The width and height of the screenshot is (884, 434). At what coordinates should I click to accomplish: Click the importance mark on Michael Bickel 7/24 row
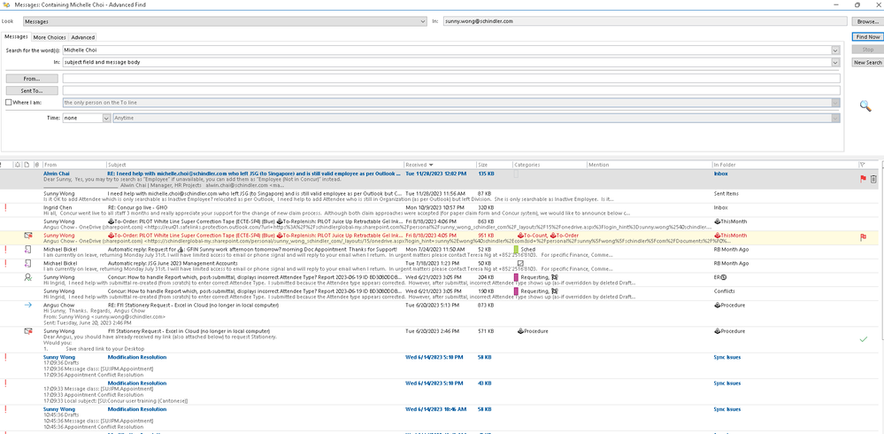pos(5,249)
